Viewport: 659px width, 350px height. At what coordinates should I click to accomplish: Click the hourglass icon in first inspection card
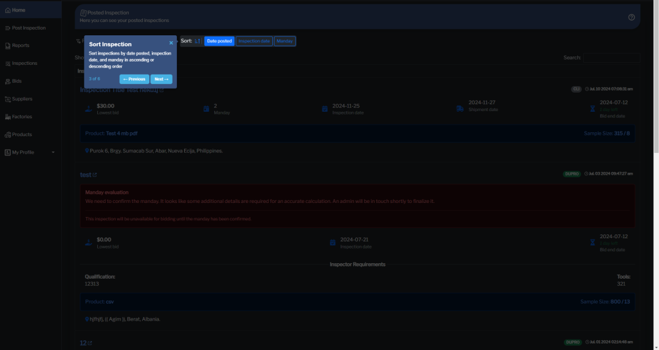click(x=592, y=109)
